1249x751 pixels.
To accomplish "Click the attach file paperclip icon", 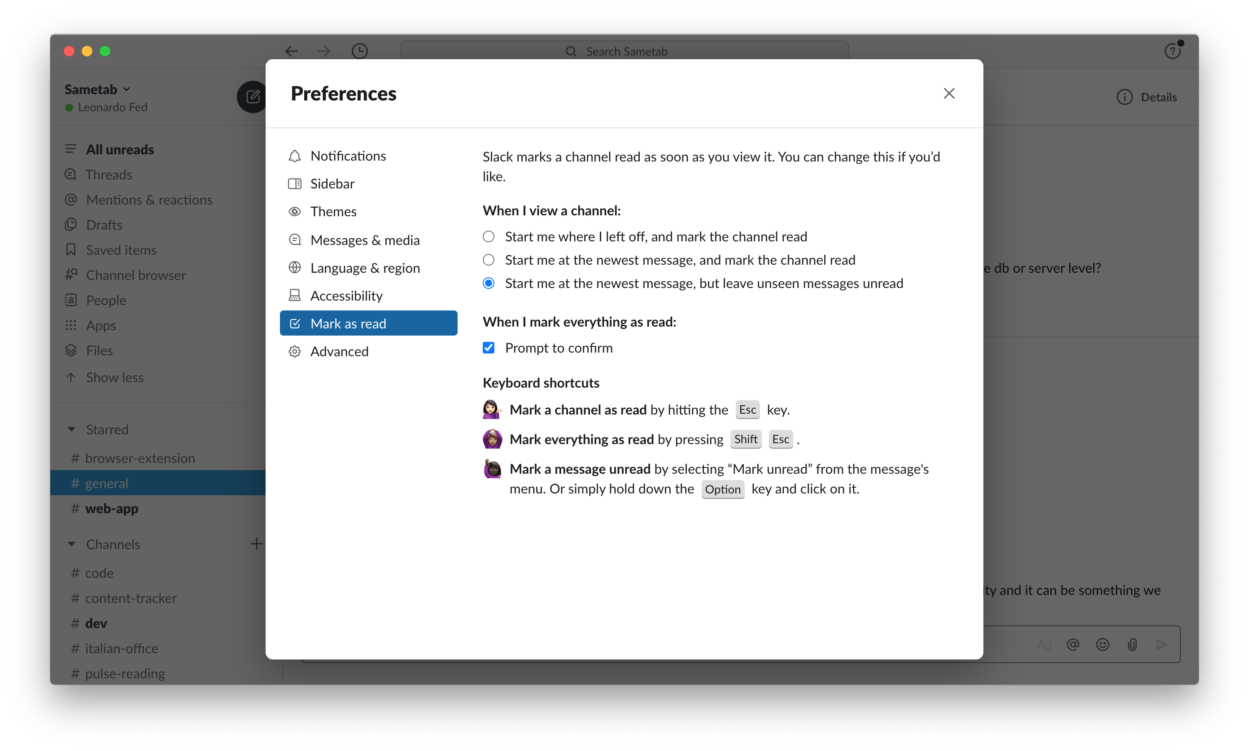I will [x=1132, y=644].
